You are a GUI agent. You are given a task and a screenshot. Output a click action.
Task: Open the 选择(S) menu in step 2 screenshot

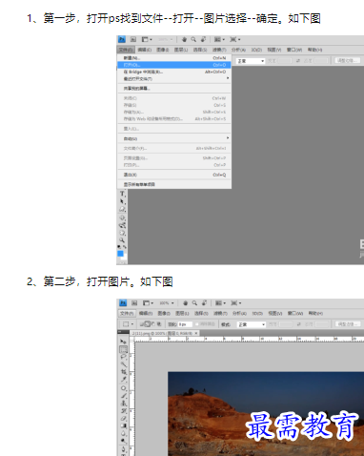[x=201, y=314]
